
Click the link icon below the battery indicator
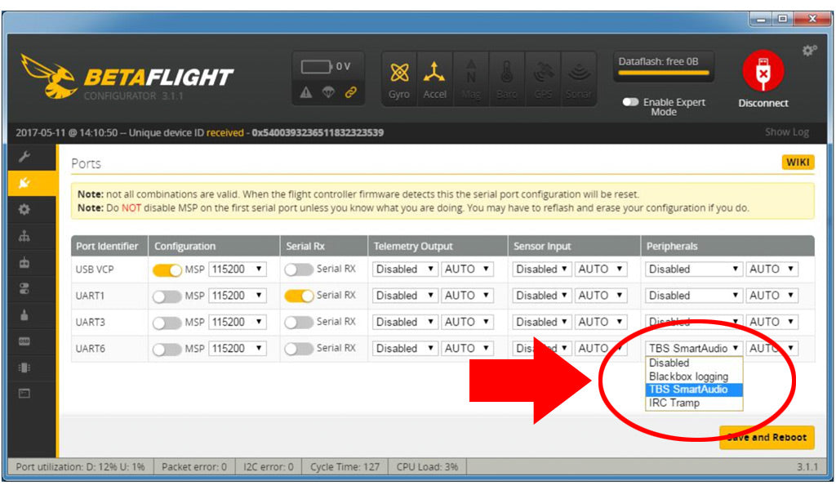(x=350, y=92)
